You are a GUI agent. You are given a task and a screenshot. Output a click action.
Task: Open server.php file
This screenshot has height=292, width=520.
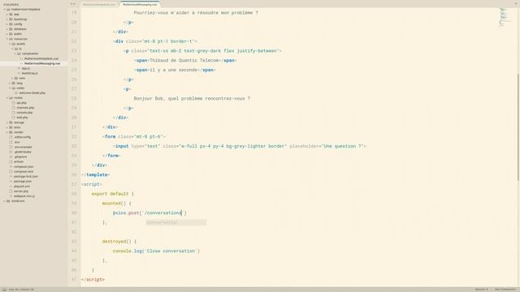[x=21, y=191]
